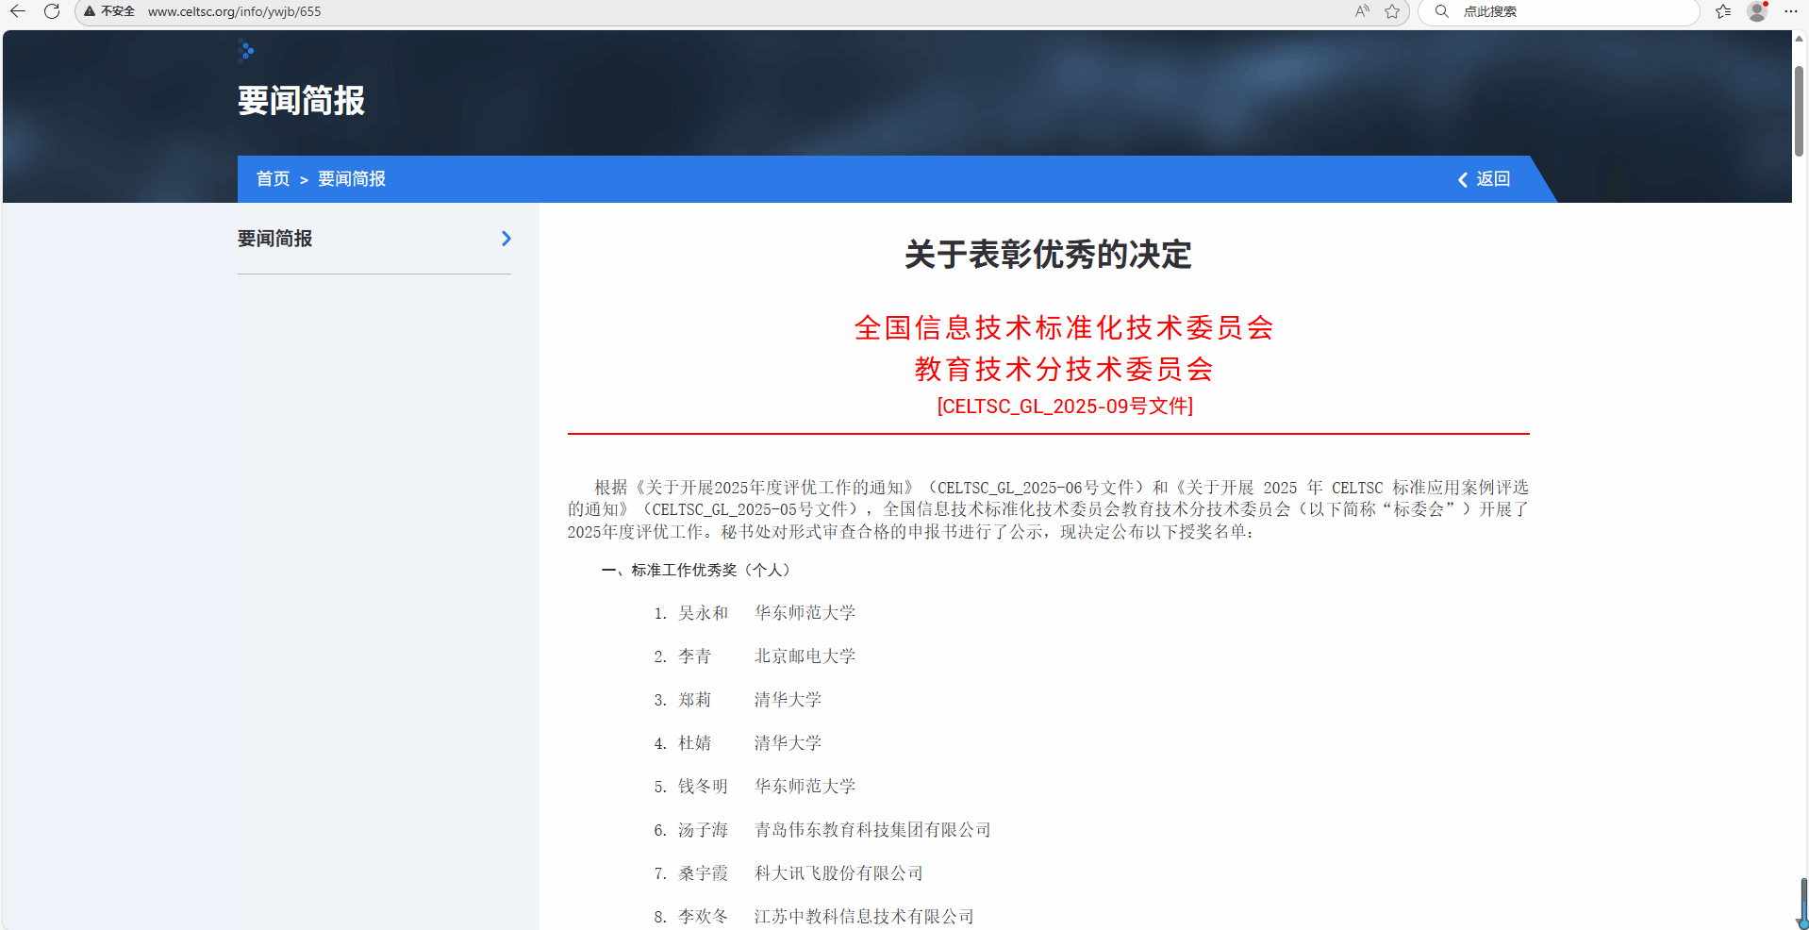This screenshot has width=1809, height=930.
Task: Open the user profile avatar
Action: pyautogui.click(x=1757, y=11)
